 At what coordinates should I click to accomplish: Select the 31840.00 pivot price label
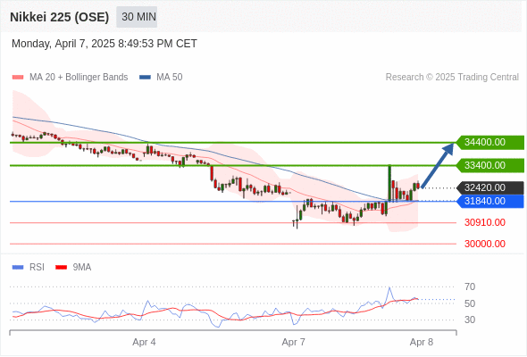[x=490, y=201]
